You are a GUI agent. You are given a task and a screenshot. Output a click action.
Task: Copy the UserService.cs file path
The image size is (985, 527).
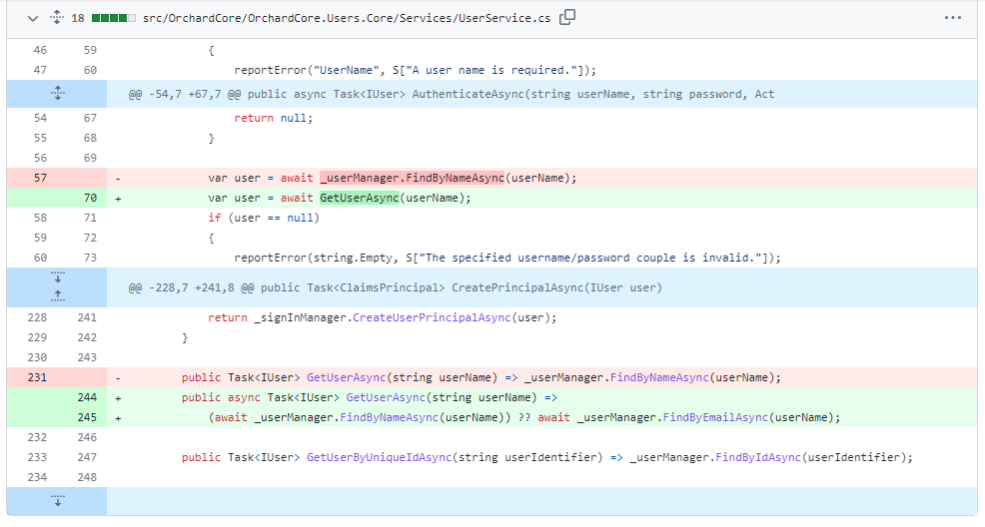[567, 18]
